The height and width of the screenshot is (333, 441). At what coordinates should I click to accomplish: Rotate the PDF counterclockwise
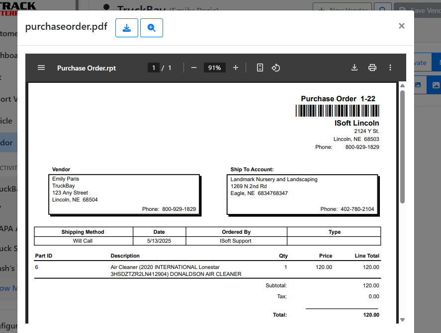coord(276,67)
